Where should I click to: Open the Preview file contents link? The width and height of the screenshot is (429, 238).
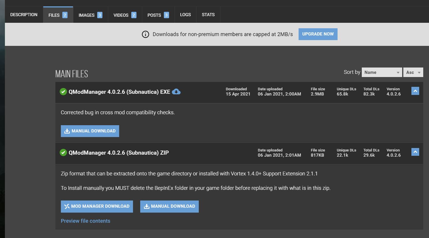pos(85,221)
